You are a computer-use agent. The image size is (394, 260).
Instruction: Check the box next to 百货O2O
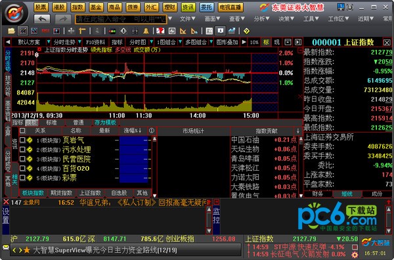tap(22, 168)
